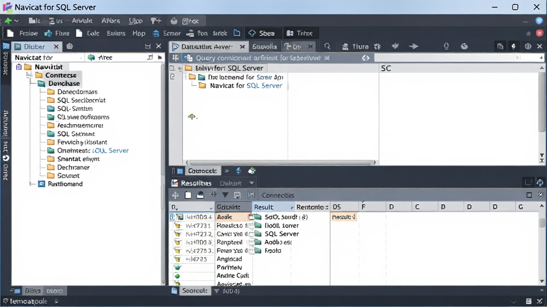The image size is (547, 307).
Task: Open the Aiviuit menu
Action: click(x=82, y=21)
